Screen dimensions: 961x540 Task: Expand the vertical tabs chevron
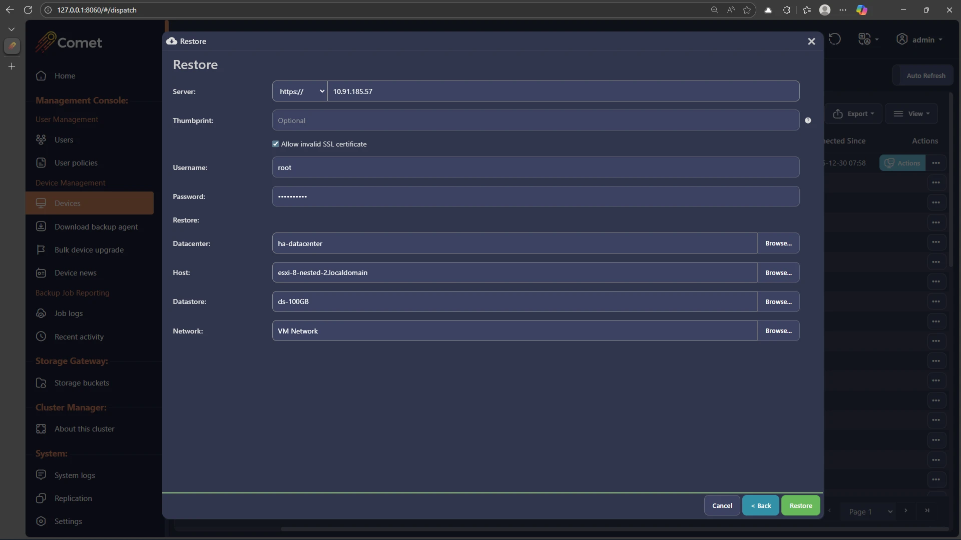(x=12, y=29)
